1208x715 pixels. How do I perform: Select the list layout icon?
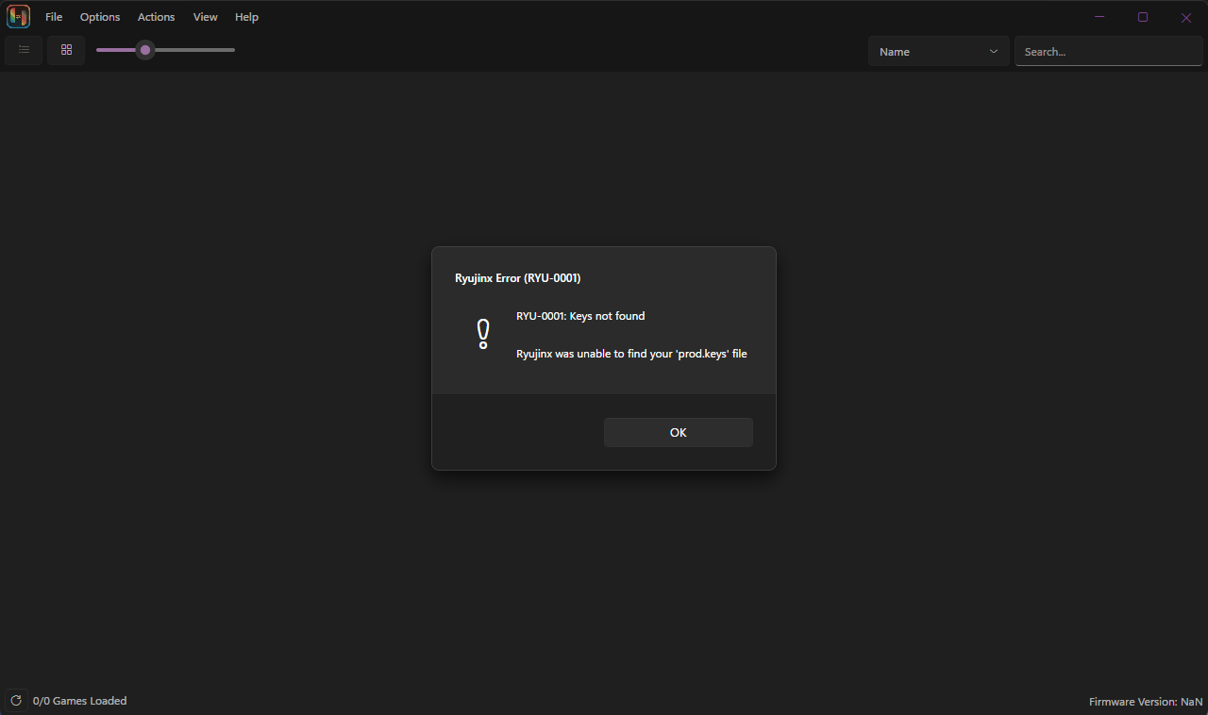click(x=24, y=50)
